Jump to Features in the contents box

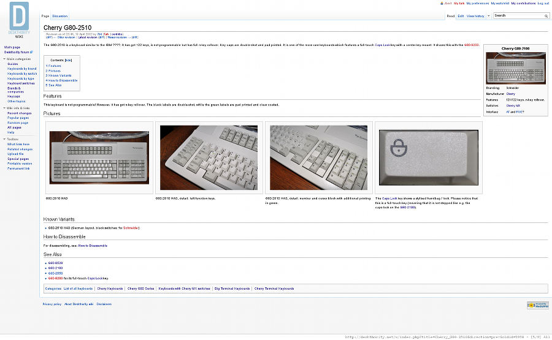pos(53,66)
